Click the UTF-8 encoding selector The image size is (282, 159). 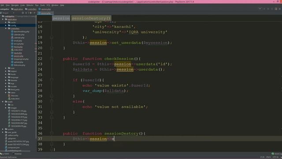[x=275, y=157]
